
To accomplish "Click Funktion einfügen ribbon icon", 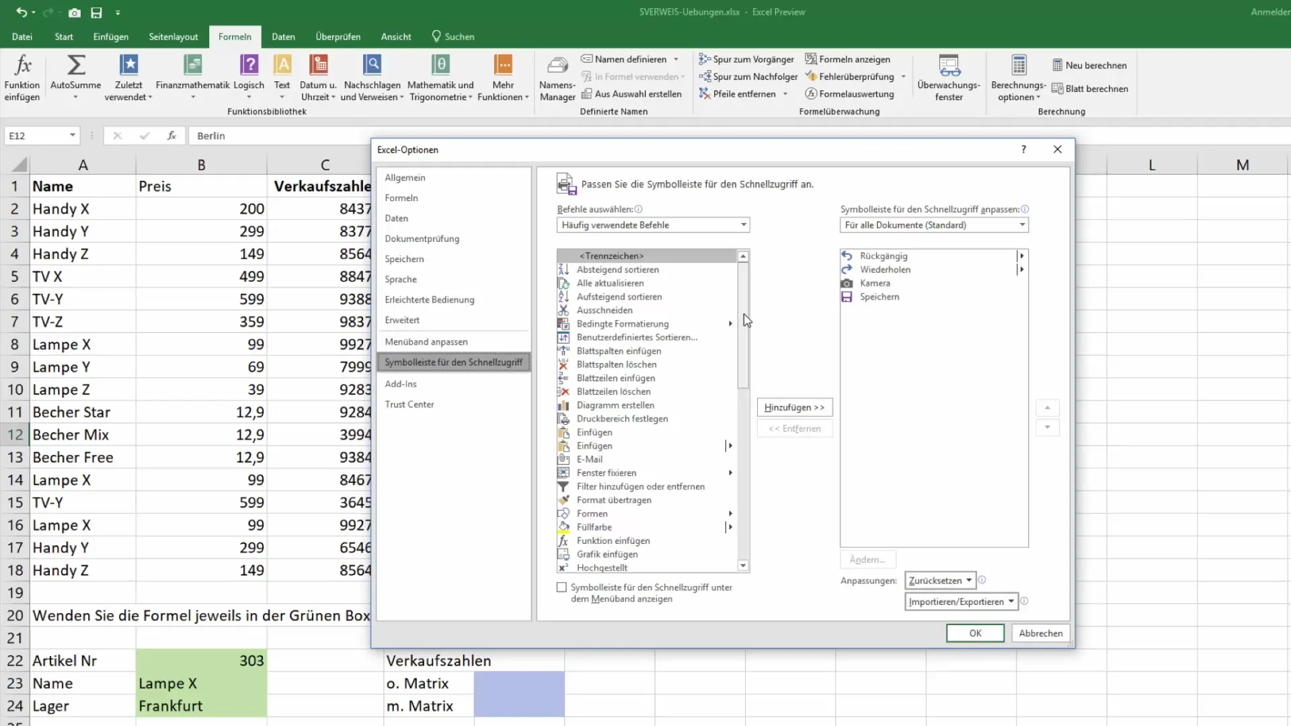I will [22, 77].
